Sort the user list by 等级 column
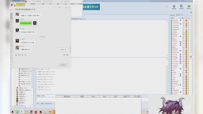 (183, 18)
